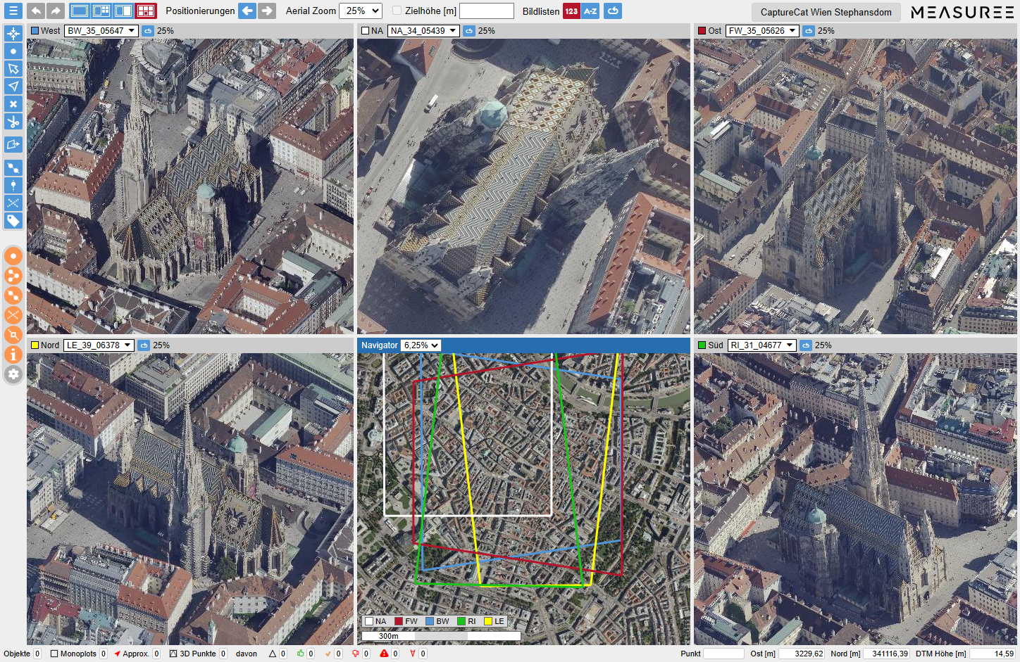Screen dimensions: 1020x662
Task: Select the tag label tool
Action: (x=13, y=221)
